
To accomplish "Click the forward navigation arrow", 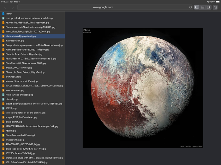I will point(13,7).
